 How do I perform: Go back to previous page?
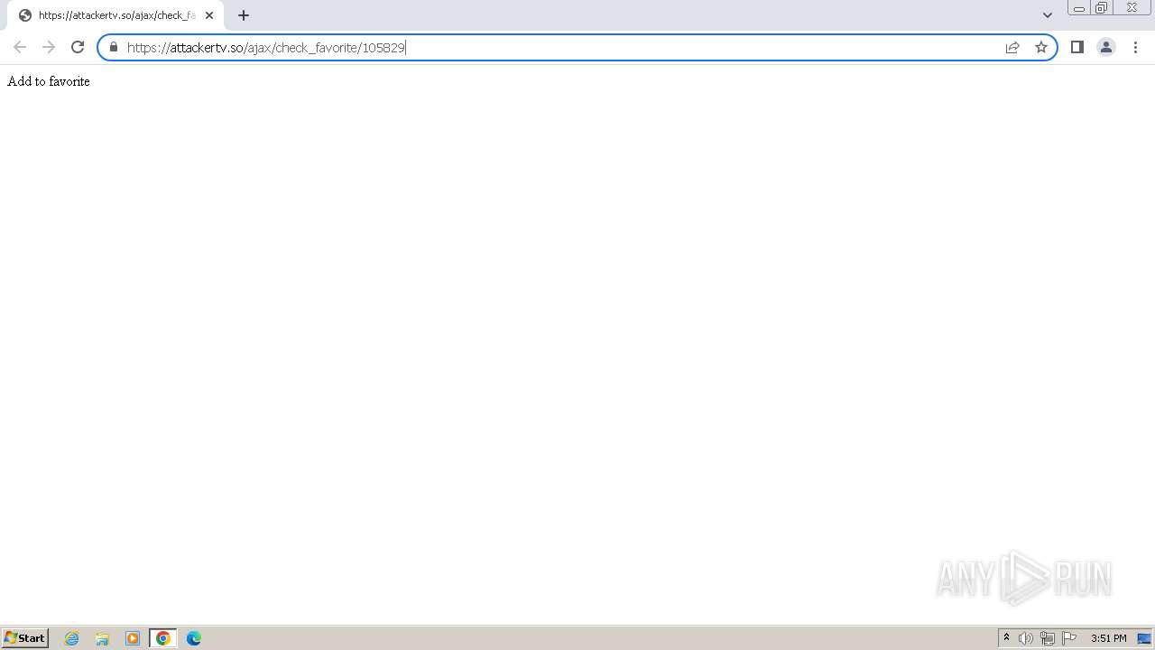click(x=20, y=47)
